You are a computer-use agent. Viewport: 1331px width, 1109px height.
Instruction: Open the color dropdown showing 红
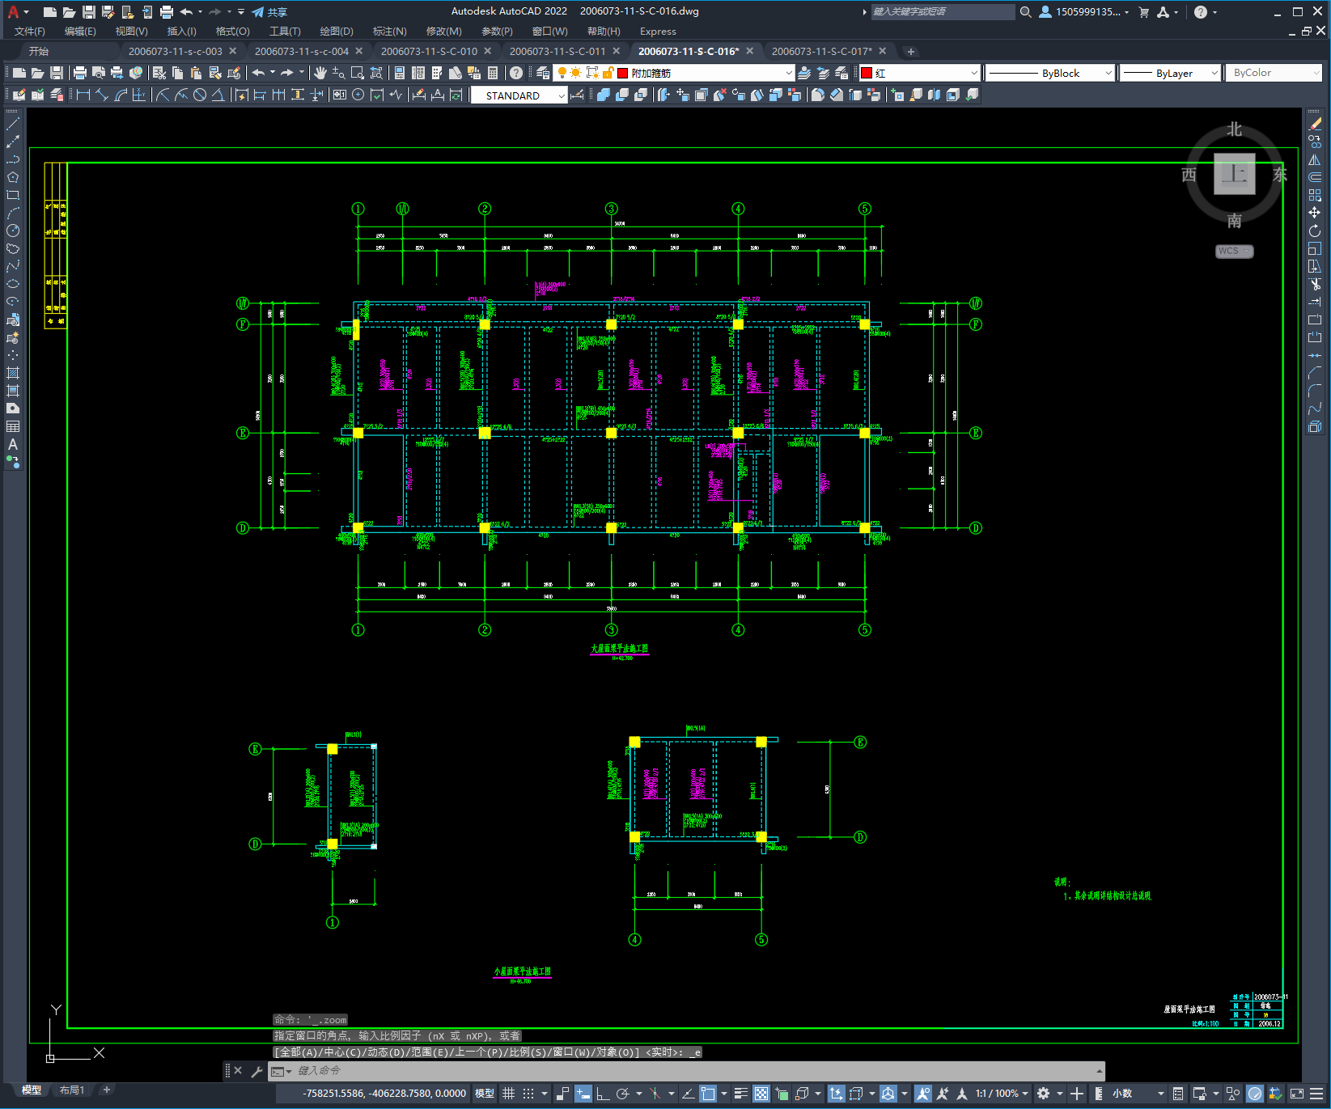[920, 73]
